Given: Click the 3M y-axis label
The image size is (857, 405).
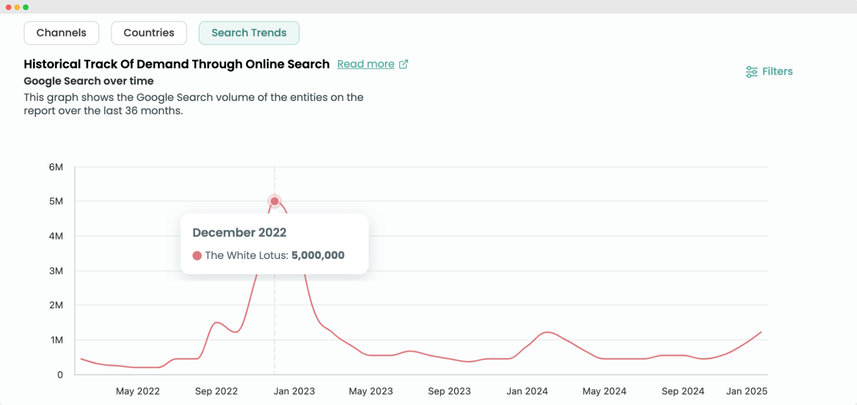Looking at the screenshot, I should [56, 271].
